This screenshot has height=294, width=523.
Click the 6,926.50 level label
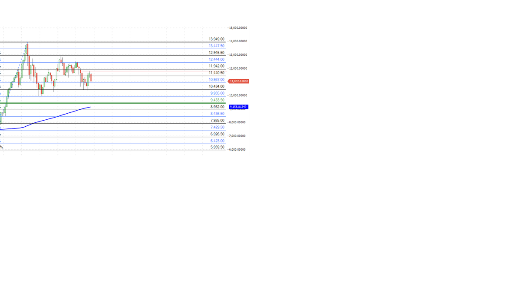217,134
